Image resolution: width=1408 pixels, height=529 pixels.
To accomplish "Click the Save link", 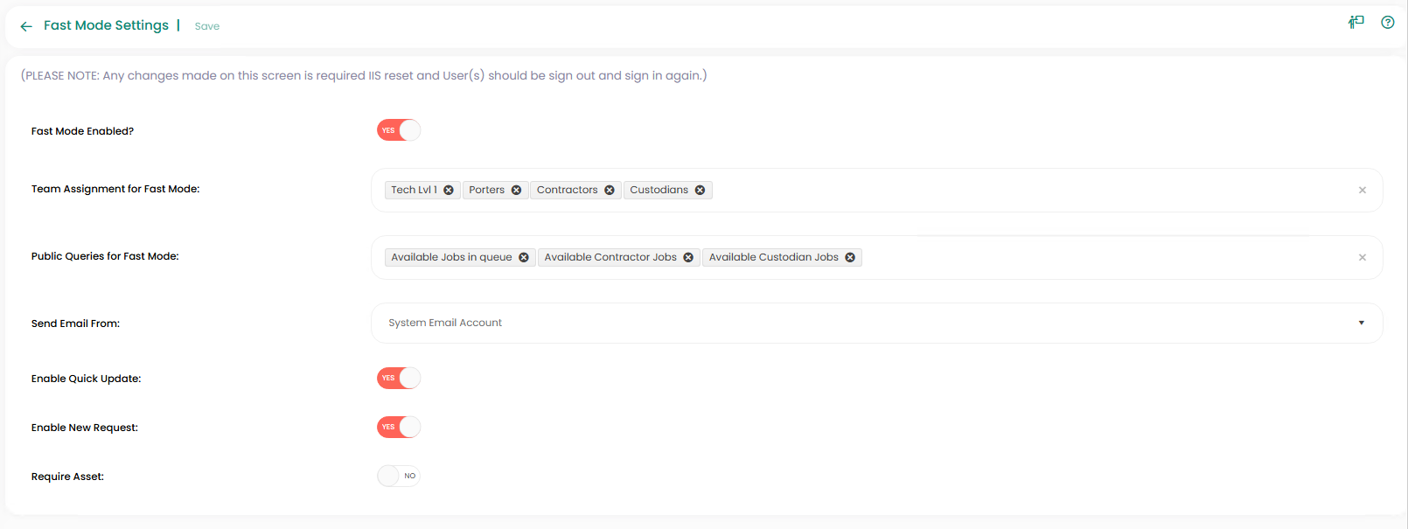I will tap(207, 26).
